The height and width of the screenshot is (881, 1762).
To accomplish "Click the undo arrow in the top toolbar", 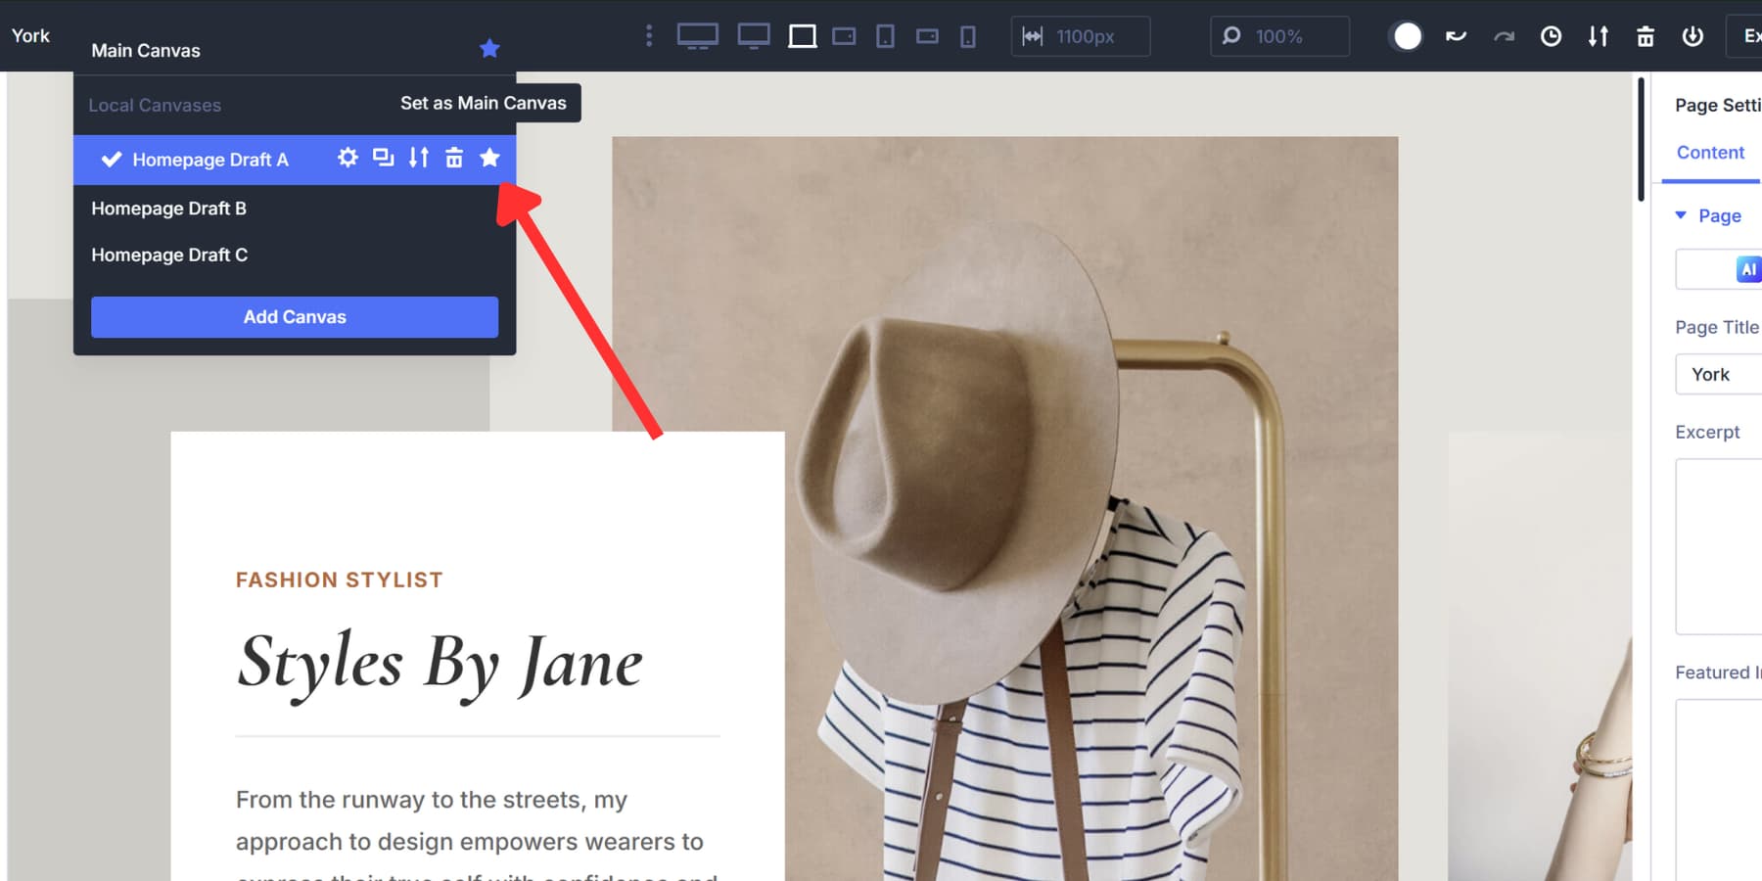I will point(1455,35).
